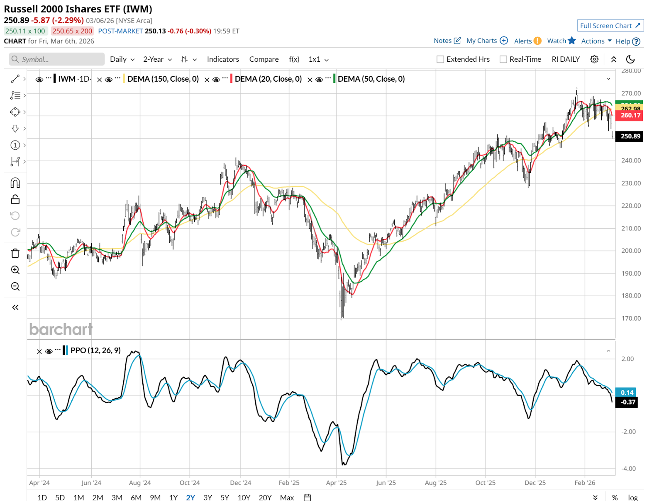664x501 pixels.
Task: Select the trend line drawing tool
Action: (15, 79)
